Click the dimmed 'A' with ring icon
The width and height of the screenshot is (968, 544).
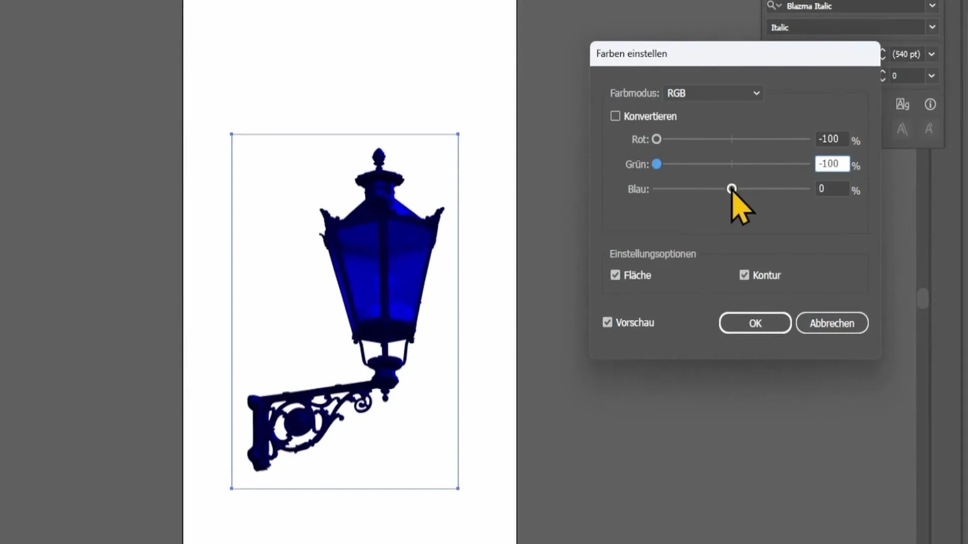point(929,129)
